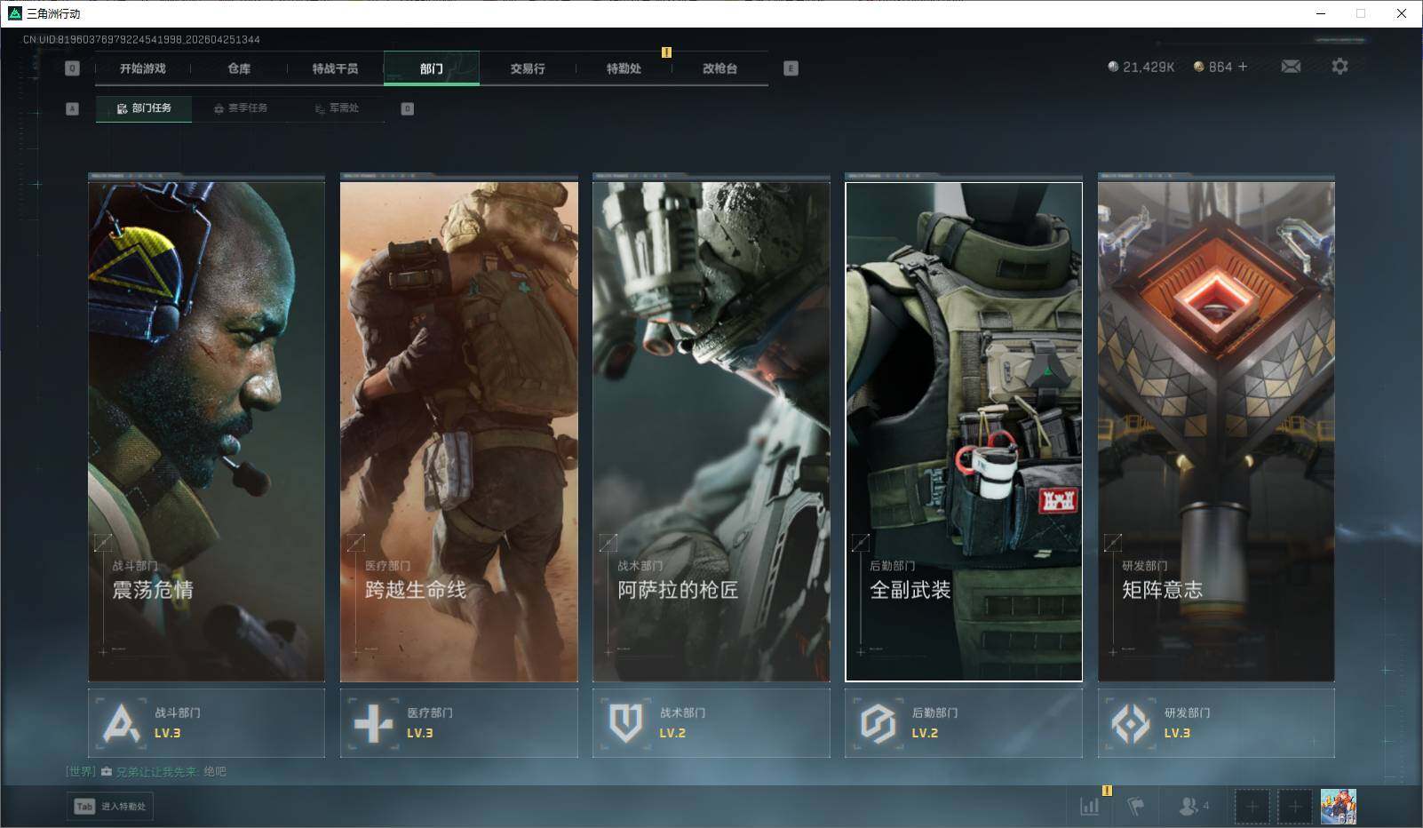Click the D key sub-tab hint
The image size is (1423, 828).
click(x=408, y=108)
